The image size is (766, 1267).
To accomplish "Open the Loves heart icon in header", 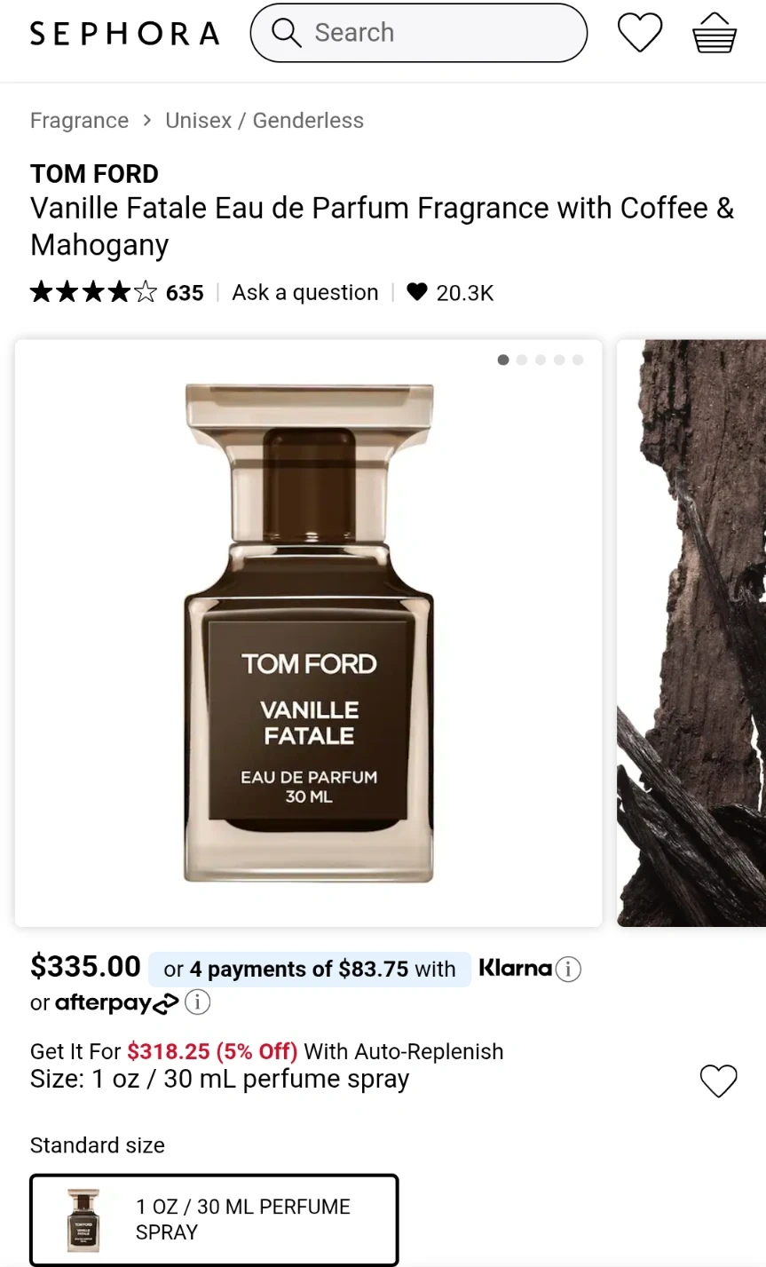I will click(639, 34).
